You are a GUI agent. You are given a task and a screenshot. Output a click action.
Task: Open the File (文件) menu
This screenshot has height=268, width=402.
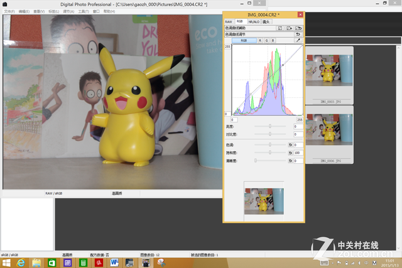[x=9, y=11]
